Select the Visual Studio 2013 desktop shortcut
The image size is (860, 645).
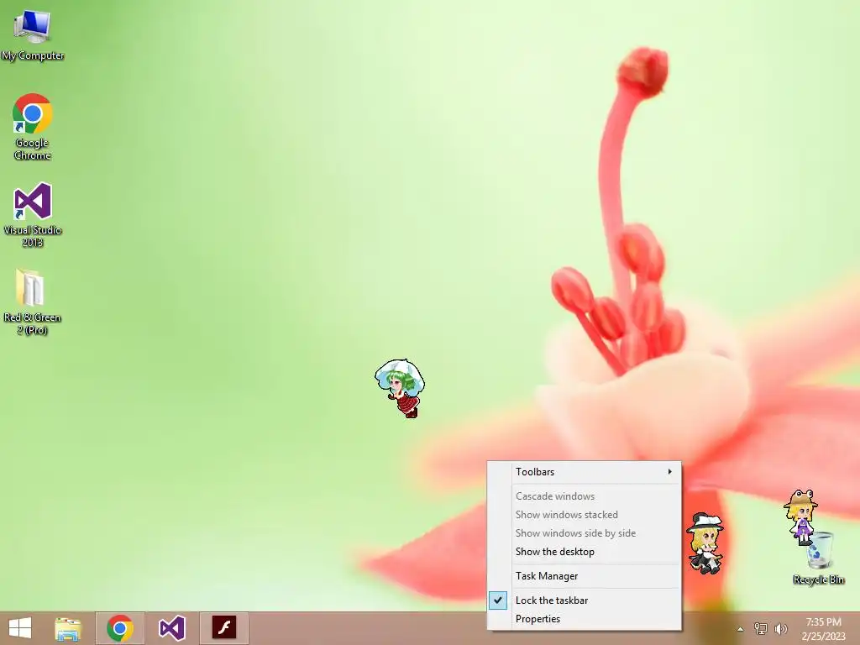tap(33, 214)
